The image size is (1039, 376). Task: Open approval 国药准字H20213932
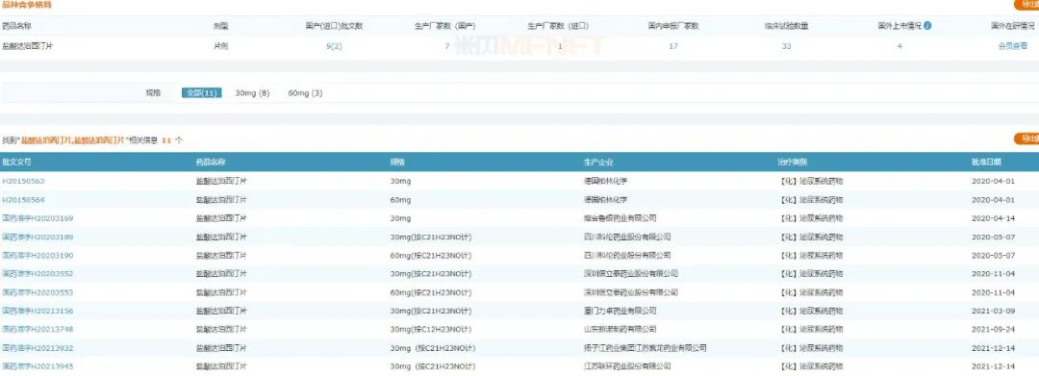click(38, 347)
